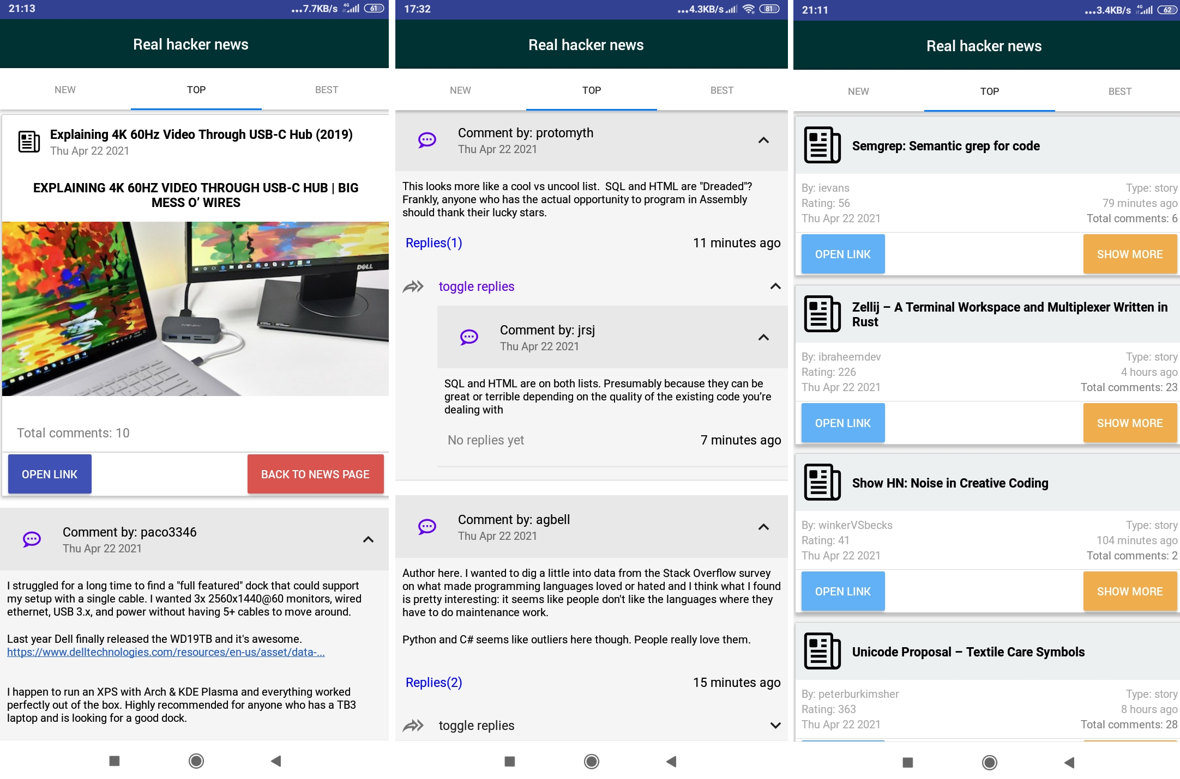Click the reply arrows icon above jrsj comment
Screen dimensions: 1180x779
pyautogui.click(x=413, y=287)
